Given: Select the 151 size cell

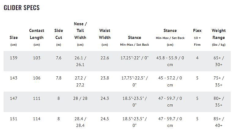Looking at the screenshot, I should [x=13, y=119].
